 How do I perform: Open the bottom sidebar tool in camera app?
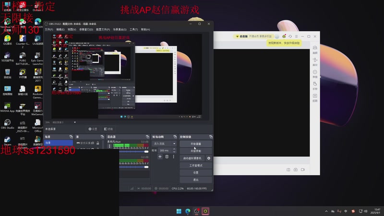[x=315, y=97]
